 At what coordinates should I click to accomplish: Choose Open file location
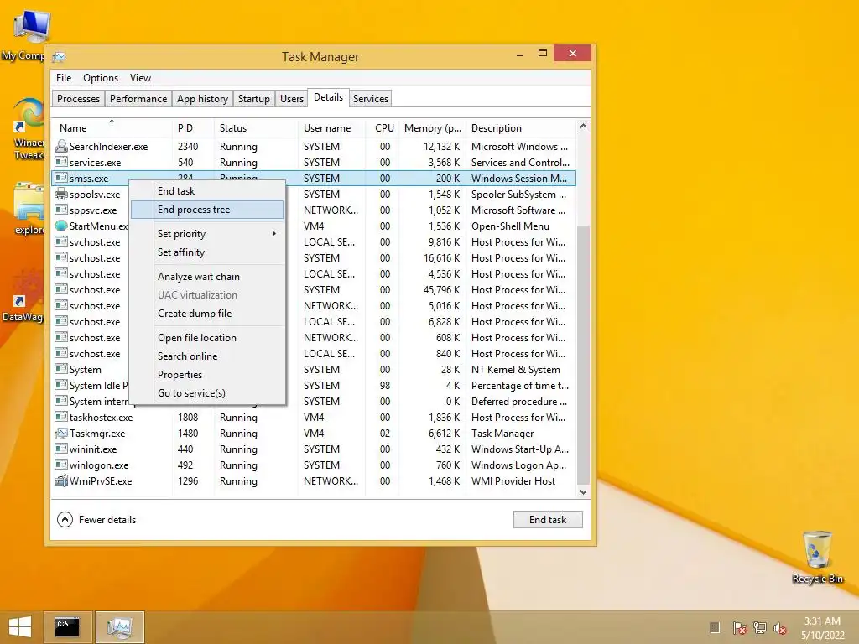coord(208,338)
